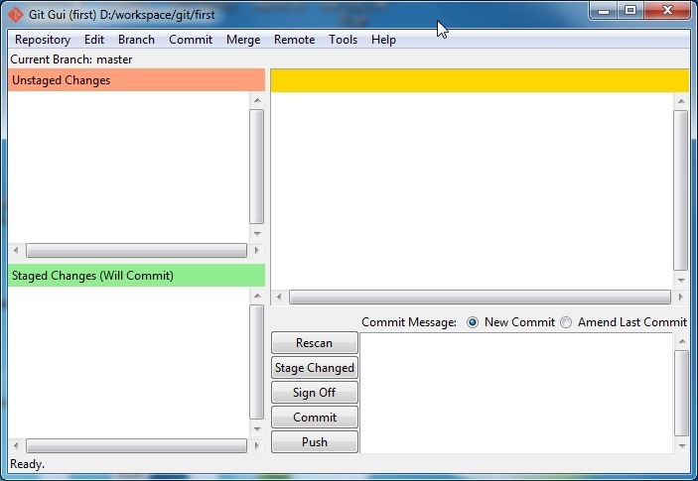Viewport: 698px width, 481px height.
Task: Open the Help menu
Action: click(383, 40)
